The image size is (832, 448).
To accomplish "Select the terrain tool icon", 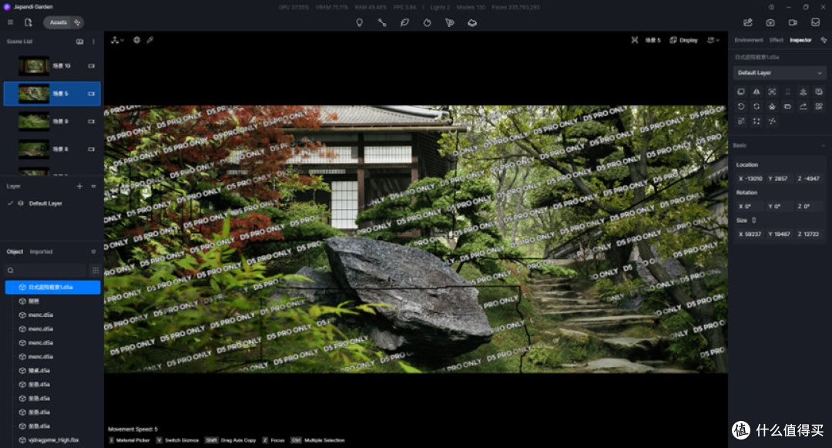I will pos(472,23).
